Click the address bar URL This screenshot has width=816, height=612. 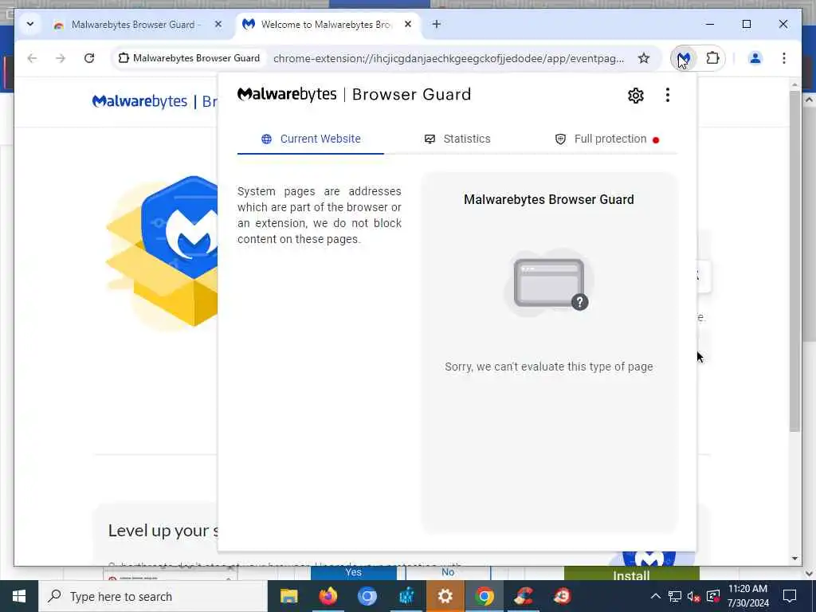(449, 58)
